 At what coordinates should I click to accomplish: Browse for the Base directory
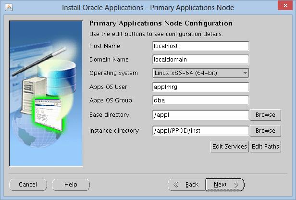tap(265, 115)
